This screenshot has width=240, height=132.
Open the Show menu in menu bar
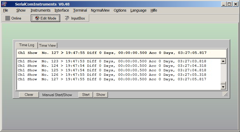tap(21, 10)
